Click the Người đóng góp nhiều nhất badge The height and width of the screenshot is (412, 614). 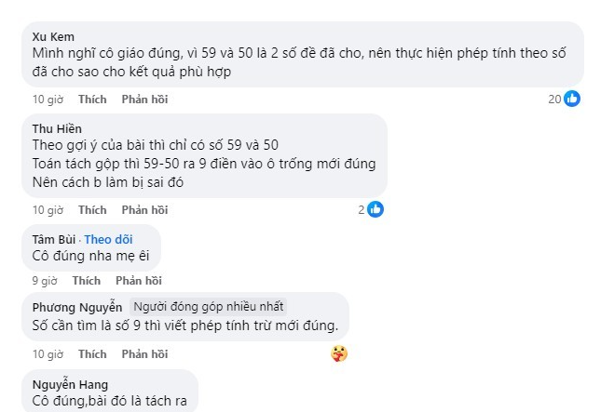(x=209, y=307)
